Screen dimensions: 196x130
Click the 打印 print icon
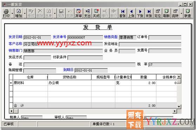point(6,13)
